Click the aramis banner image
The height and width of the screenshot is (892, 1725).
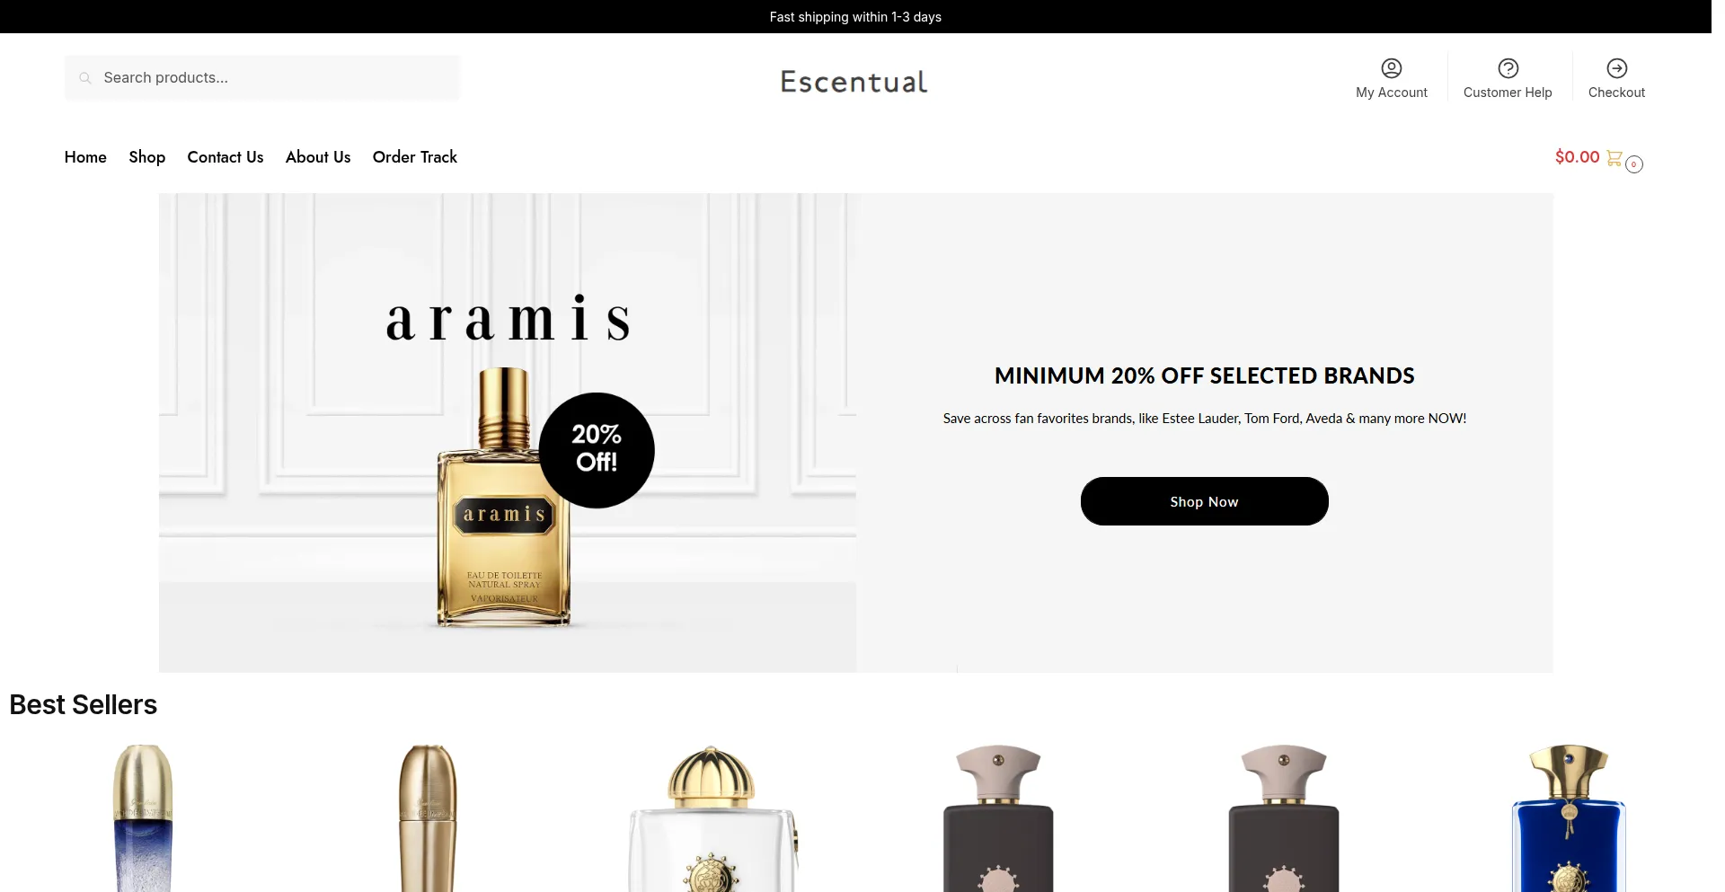[x=508, y=433]
